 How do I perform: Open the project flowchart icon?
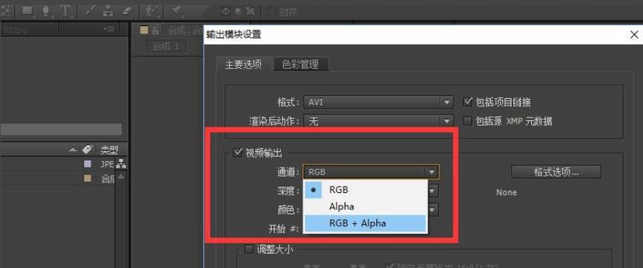coord(121,164)
